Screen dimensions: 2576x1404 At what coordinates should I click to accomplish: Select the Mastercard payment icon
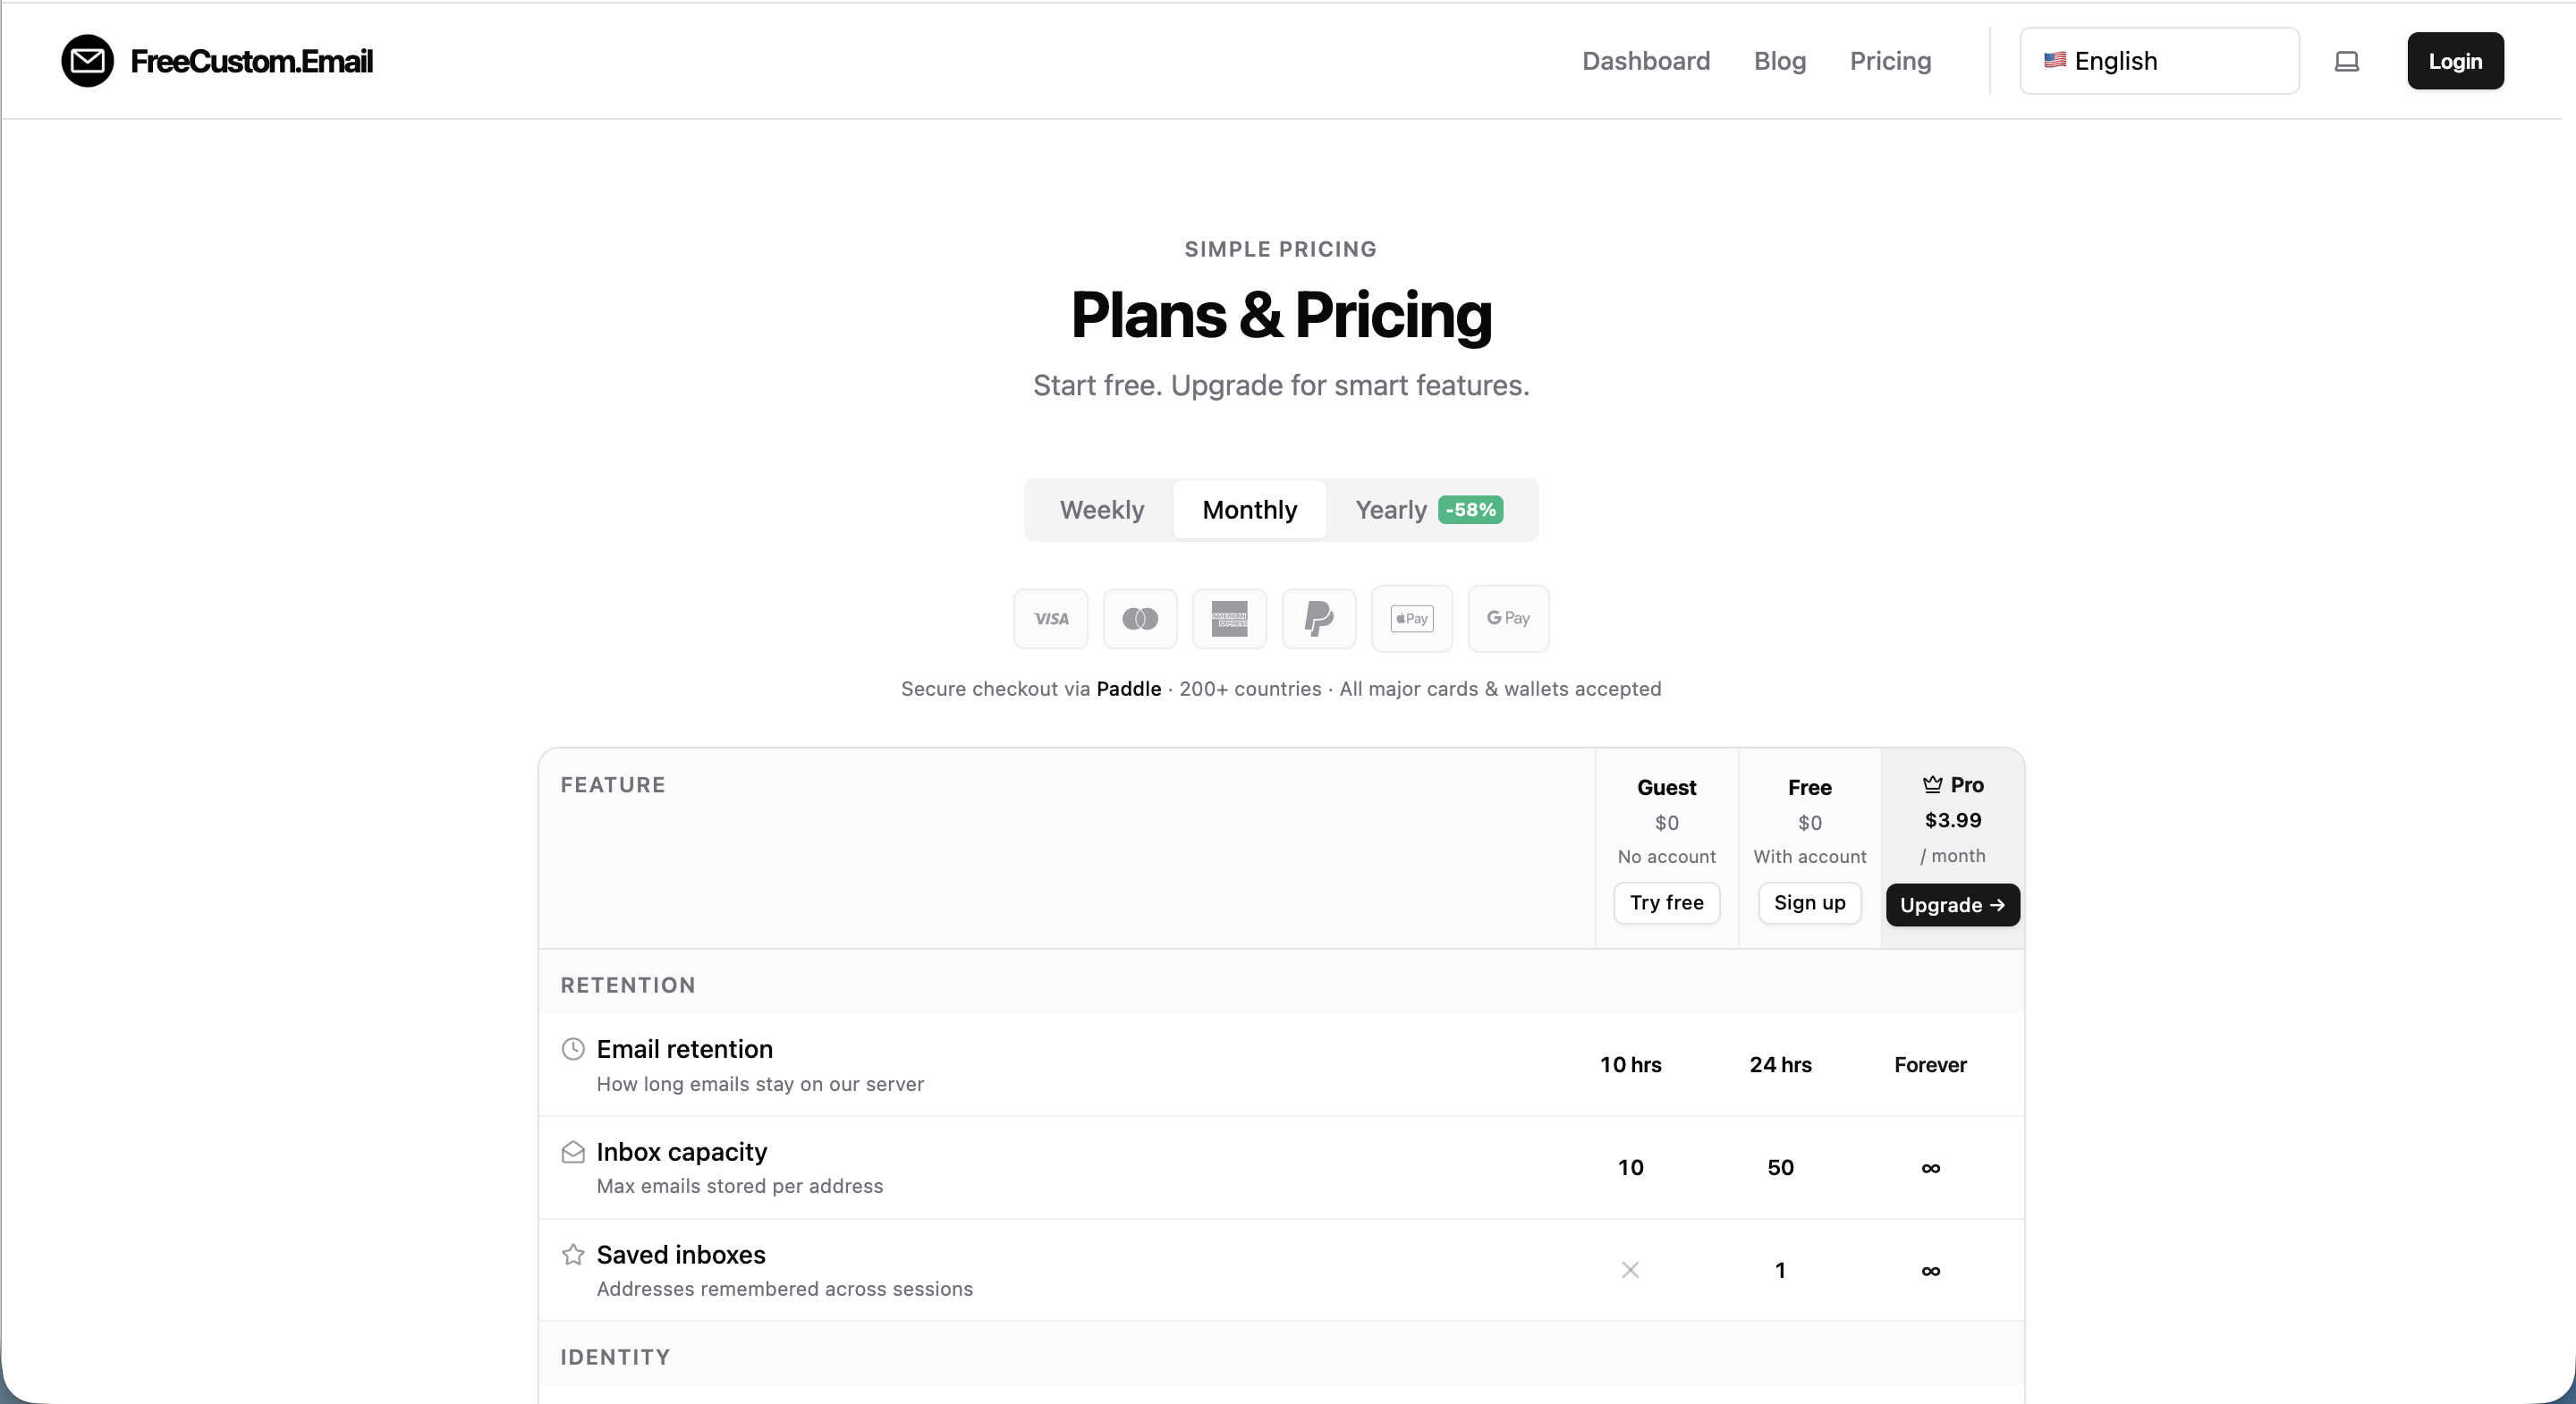(1139, 618)
